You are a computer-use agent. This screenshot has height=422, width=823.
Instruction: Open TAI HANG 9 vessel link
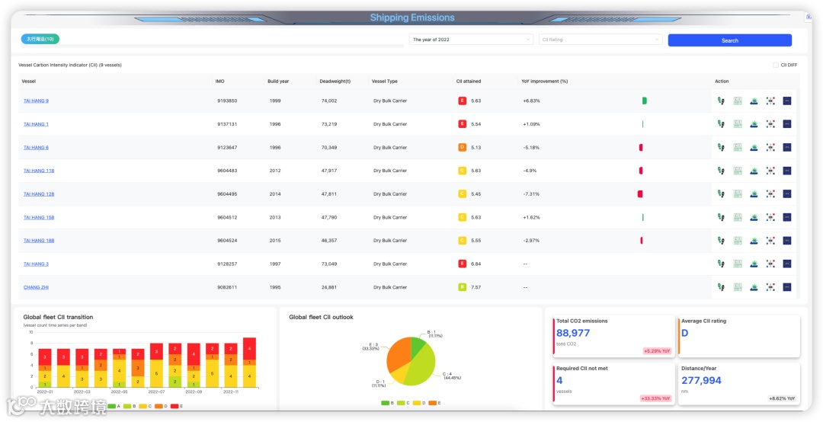click(37, 101)
